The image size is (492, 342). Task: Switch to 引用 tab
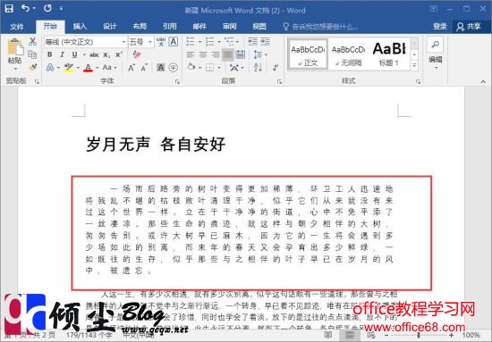(169, 26)
